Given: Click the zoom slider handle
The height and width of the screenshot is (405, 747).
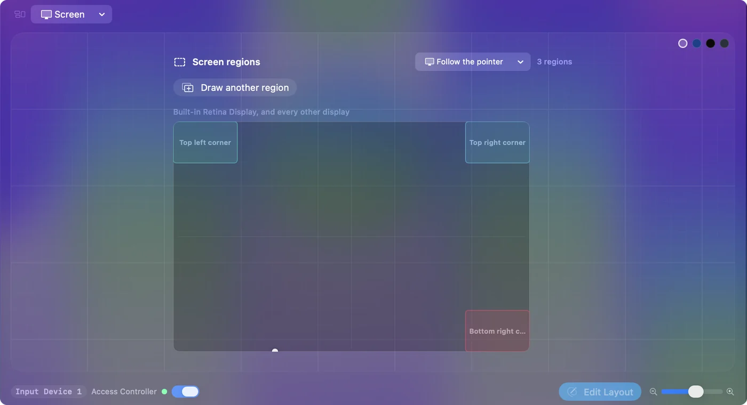Looking at the screenshot, I should point(696,392).
